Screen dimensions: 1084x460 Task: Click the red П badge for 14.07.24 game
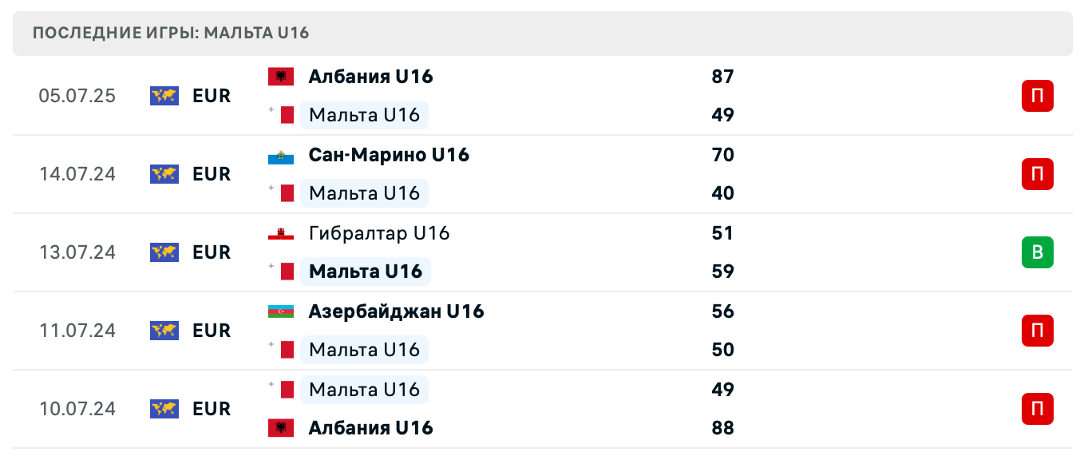click(1037, 174)
